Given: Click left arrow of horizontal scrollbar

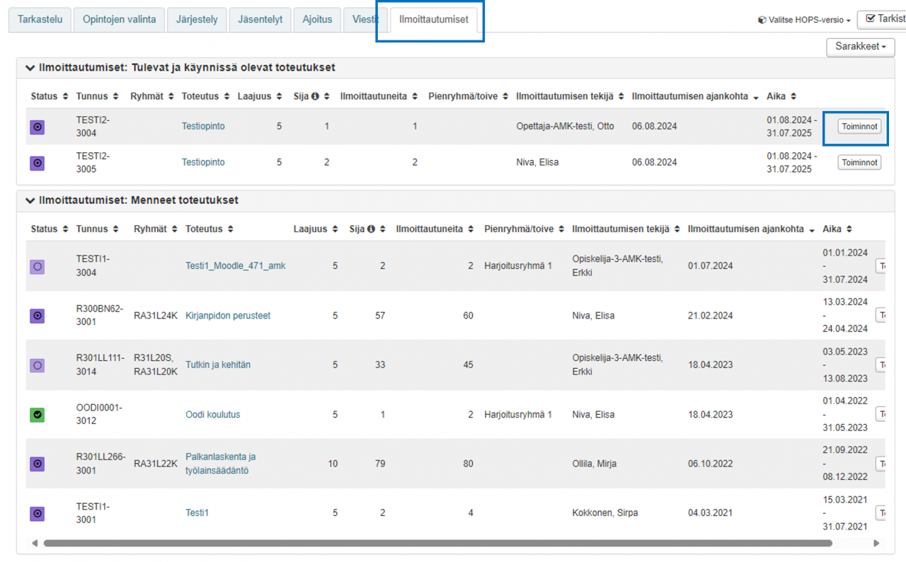Looking at the screenshot, I should (x=35, y=544).
